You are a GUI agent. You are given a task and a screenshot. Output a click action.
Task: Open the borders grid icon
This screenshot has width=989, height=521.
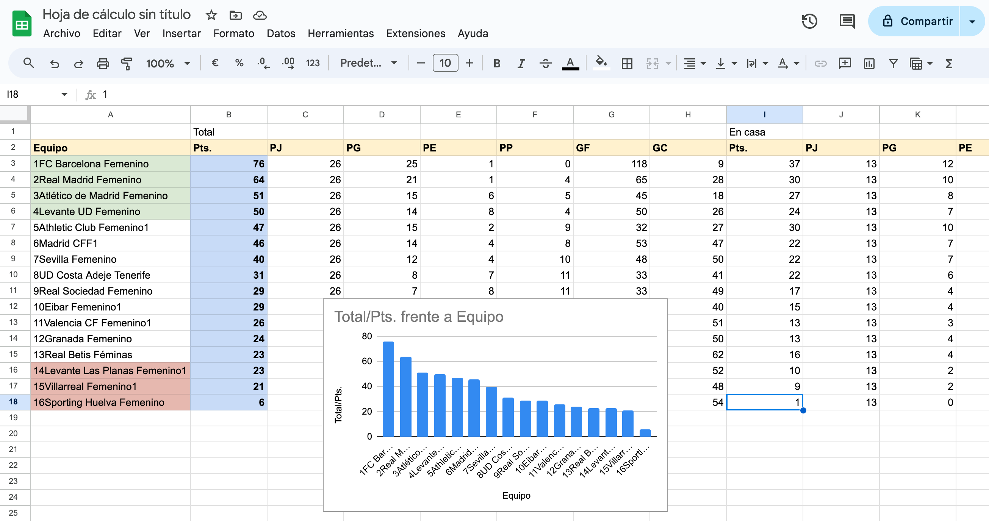[627, 63]
